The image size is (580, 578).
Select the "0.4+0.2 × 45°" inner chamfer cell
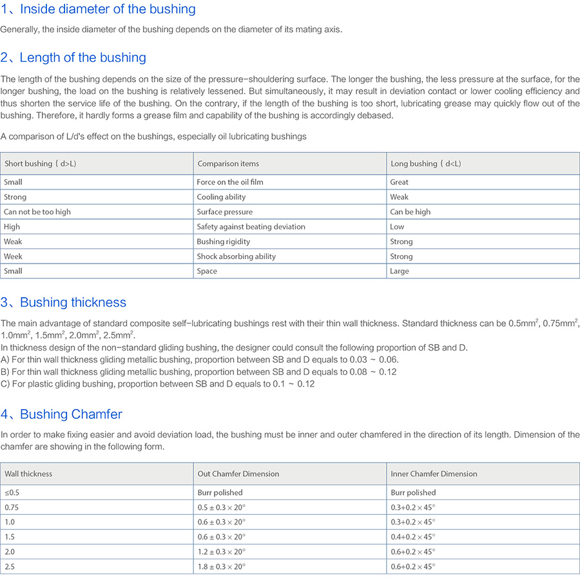(x=412, y=537)
